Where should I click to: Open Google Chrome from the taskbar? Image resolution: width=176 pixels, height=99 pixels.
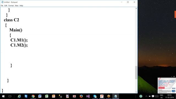tap(33, 96)
